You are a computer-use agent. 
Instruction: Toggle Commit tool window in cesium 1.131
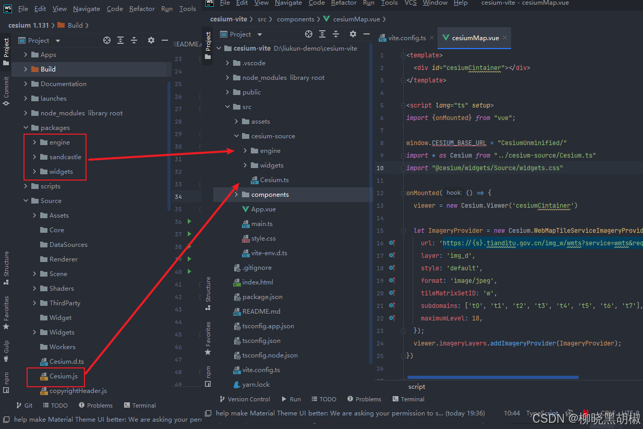6,91
